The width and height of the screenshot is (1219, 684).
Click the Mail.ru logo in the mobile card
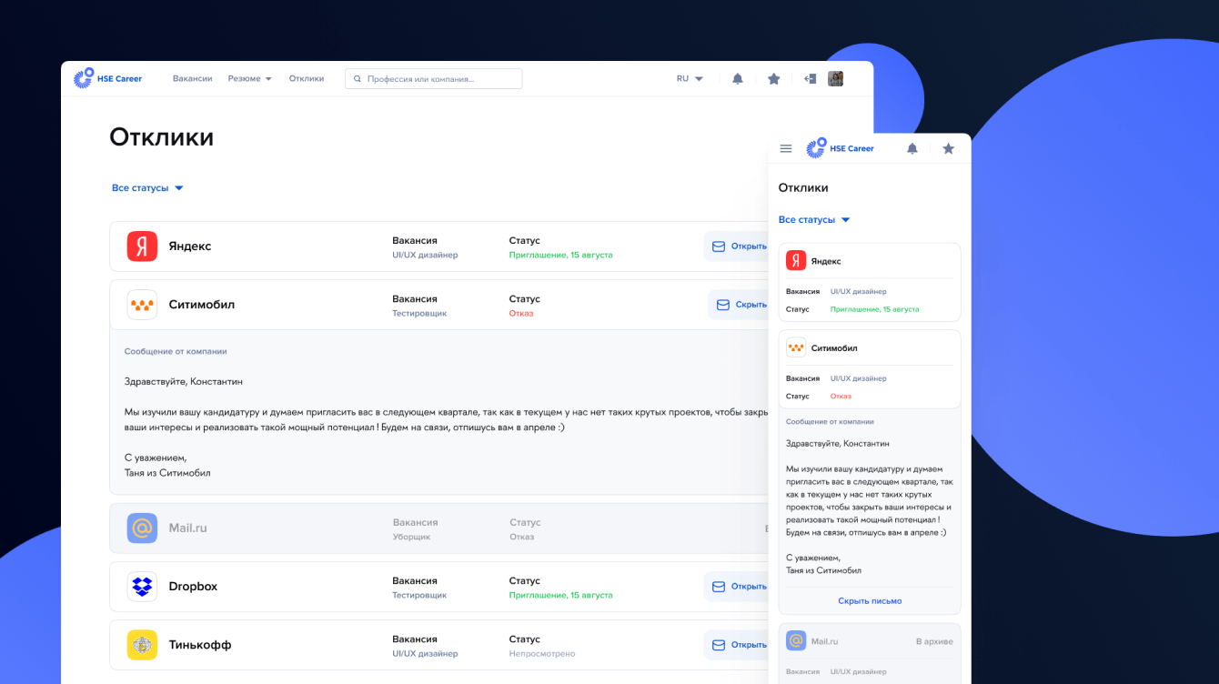pyautogui.click(x=796, y=641)
